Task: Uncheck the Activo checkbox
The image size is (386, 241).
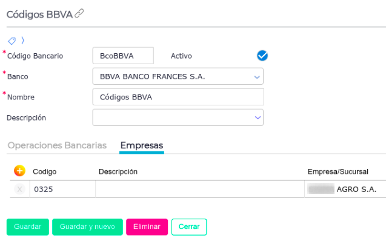Action: coord(262,56)
